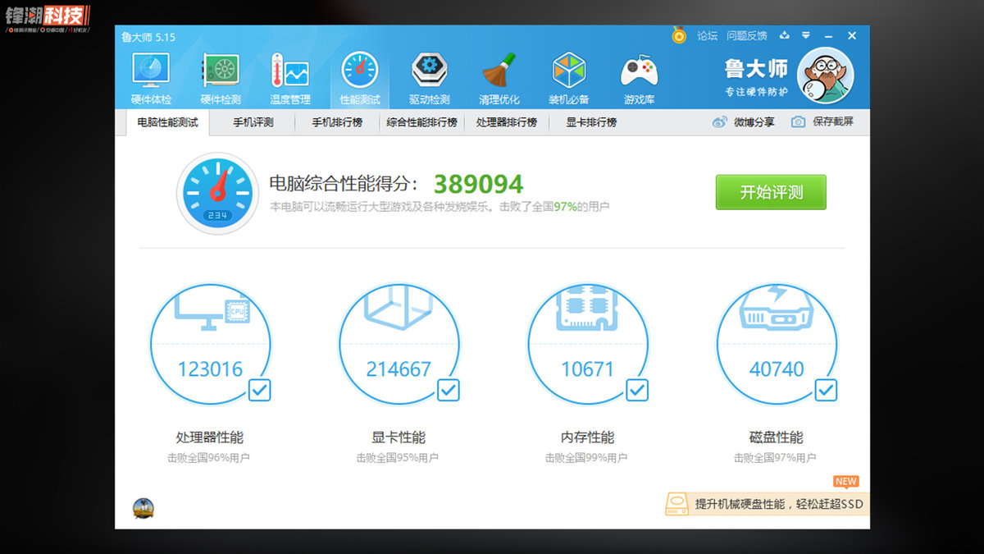Click the gold medal achievement icon
984x554 pixels.
click(x=678, y=36)
